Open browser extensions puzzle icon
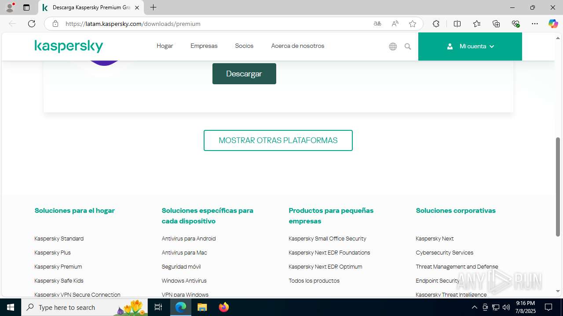 click(x=436, y=24)
